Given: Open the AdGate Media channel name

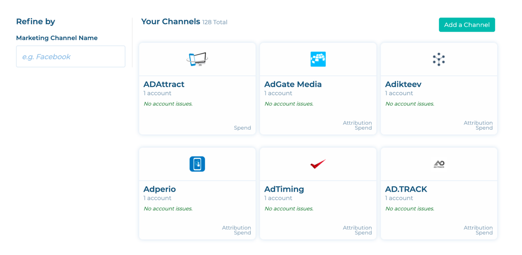Looking at the screenshot, I should (293, 84).
